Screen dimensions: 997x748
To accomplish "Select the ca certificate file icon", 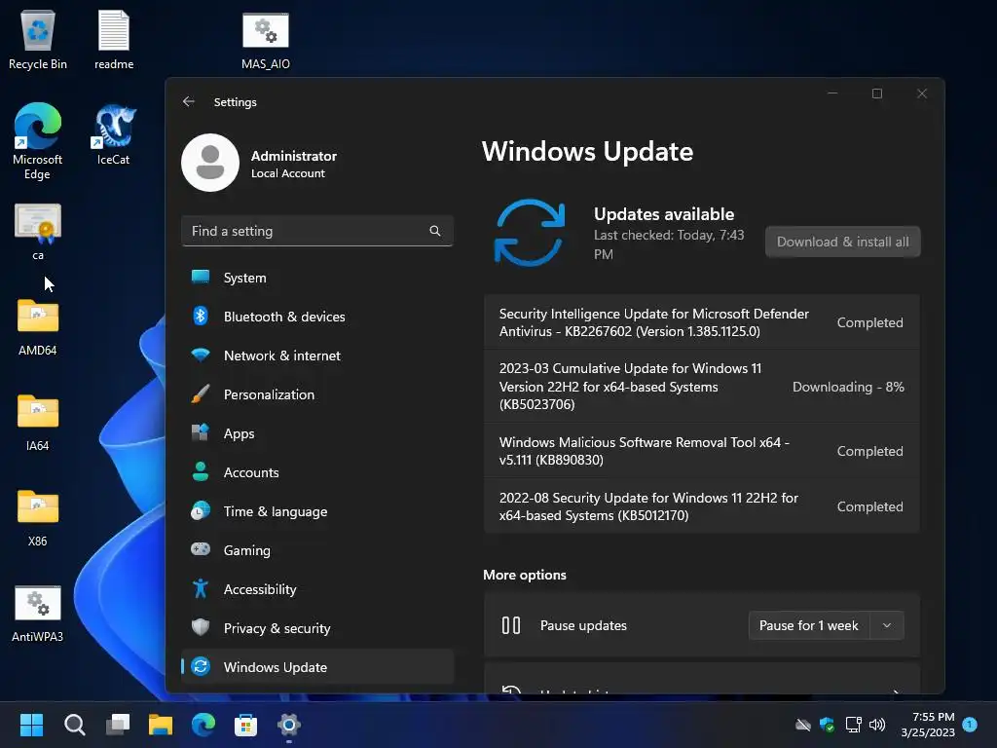I will click(x=38, y=232).
